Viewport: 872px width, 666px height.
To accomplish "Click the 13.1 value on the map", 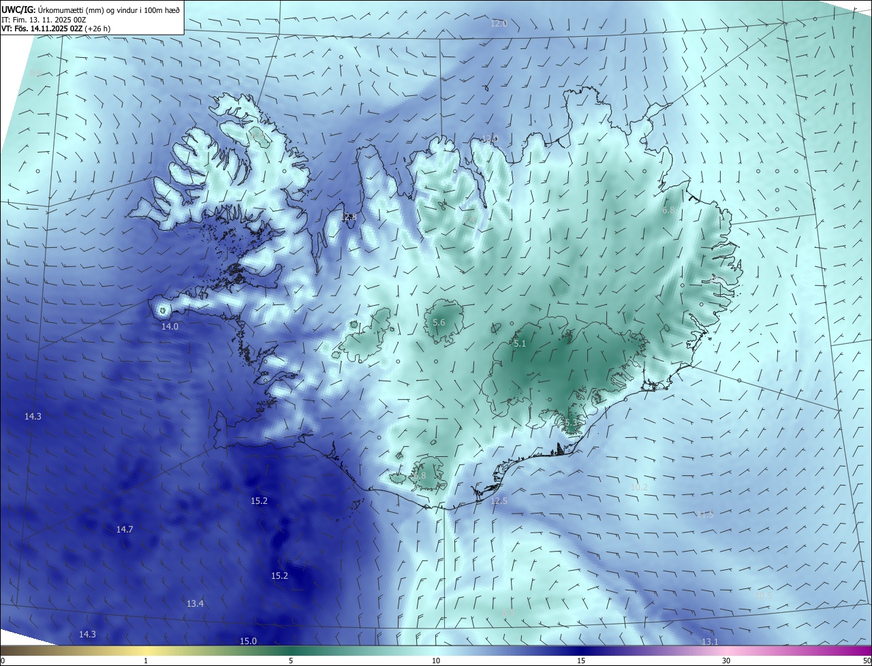I will coord(710,641).
